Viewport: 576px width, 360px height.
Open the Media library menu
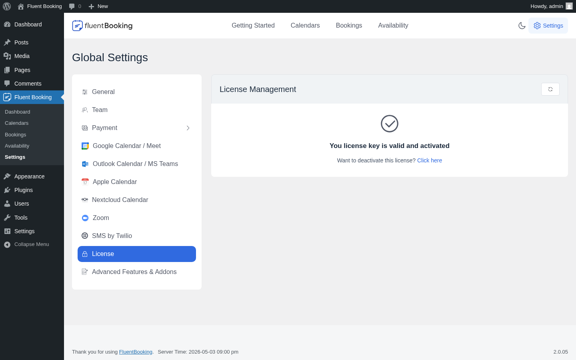click(32, 56)
